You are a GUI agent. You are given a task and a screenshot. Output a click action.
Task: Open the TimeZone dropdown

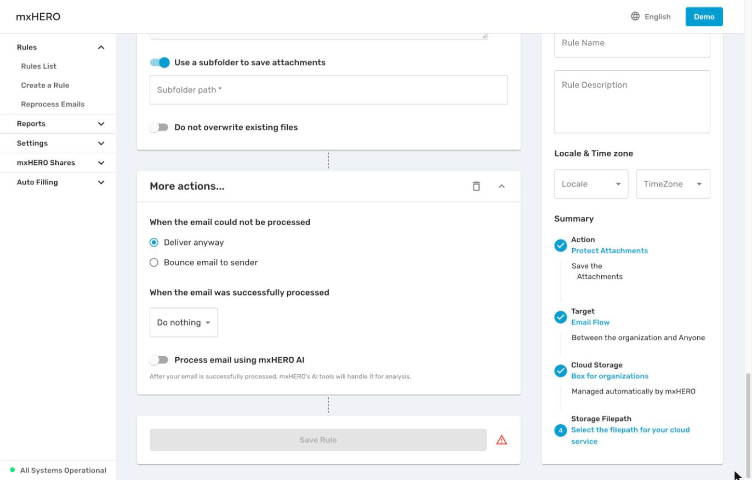click(x=673, y=184)
